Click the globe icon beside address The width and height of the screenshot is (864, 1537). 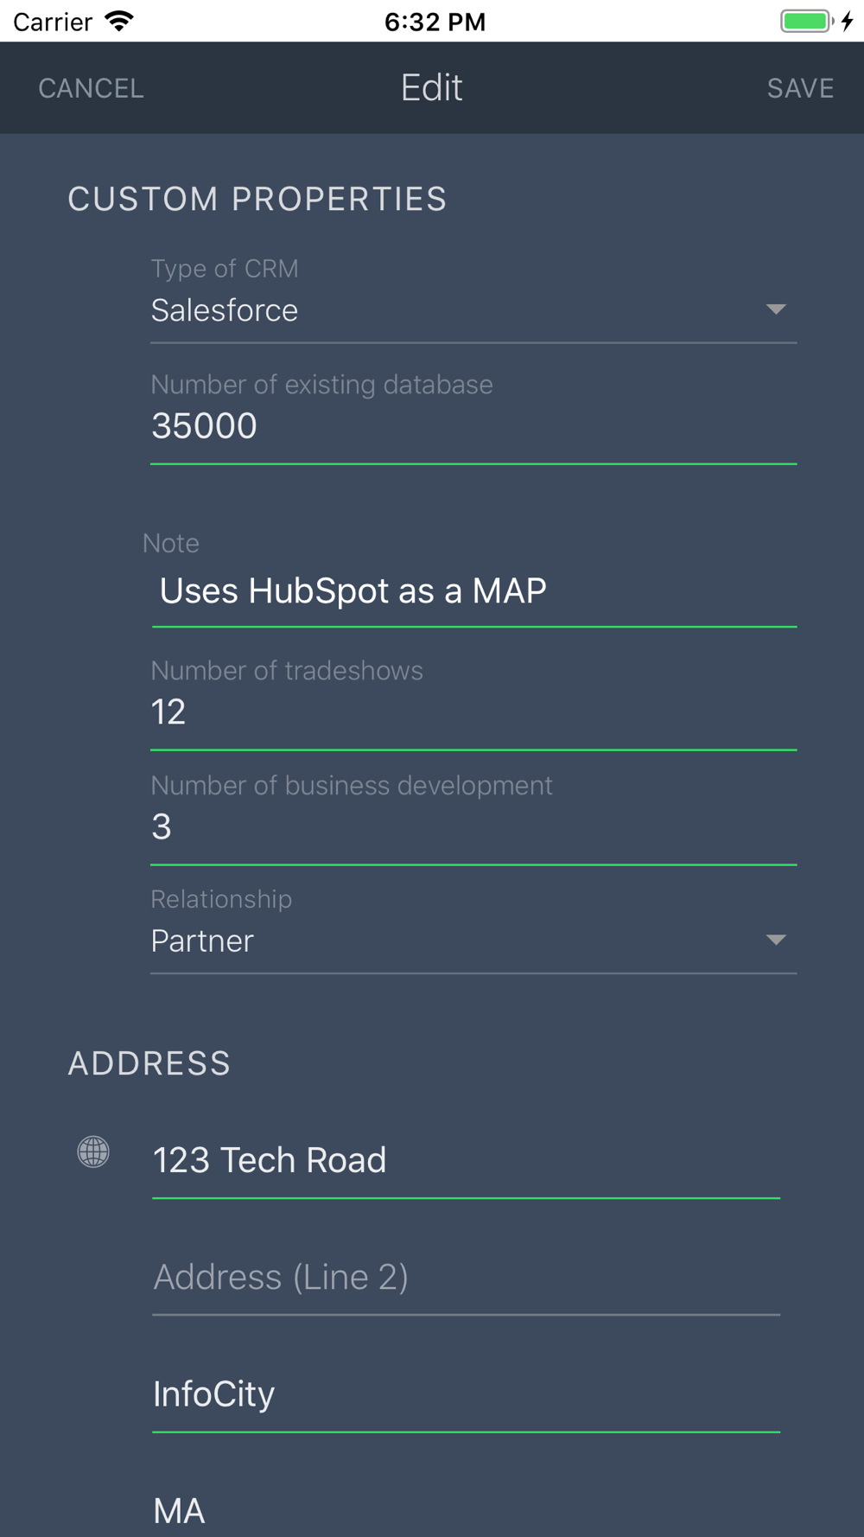pos(93,1151)
